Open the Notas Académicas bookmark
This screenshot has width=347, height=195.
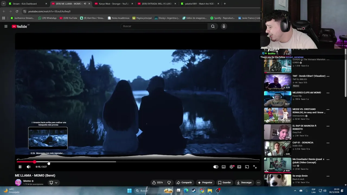(x=118, y=18)
